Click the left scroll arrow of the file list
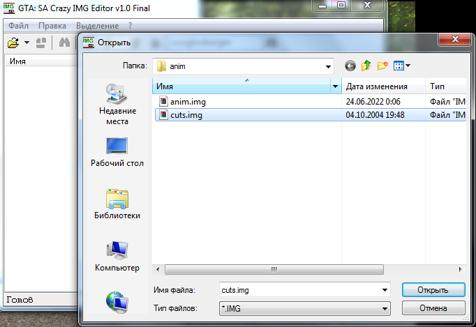This screenshot has width=476, height=327. [x=158, y=269]
